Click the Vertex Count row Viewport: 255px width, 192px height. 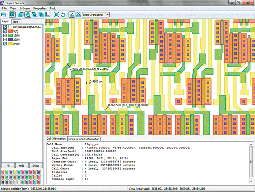coord(93,165)
